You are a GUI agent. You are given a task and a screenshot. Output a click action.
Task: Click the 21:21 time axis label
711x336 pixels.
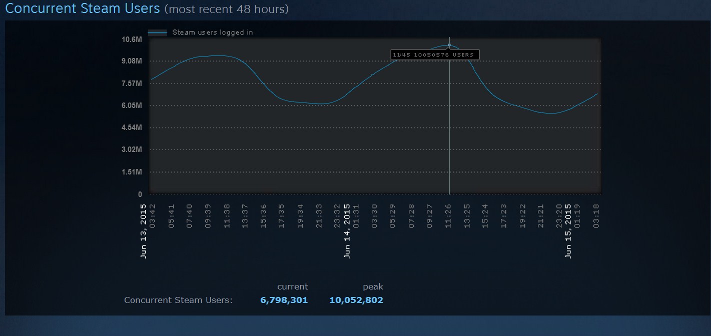pos(541,215)
